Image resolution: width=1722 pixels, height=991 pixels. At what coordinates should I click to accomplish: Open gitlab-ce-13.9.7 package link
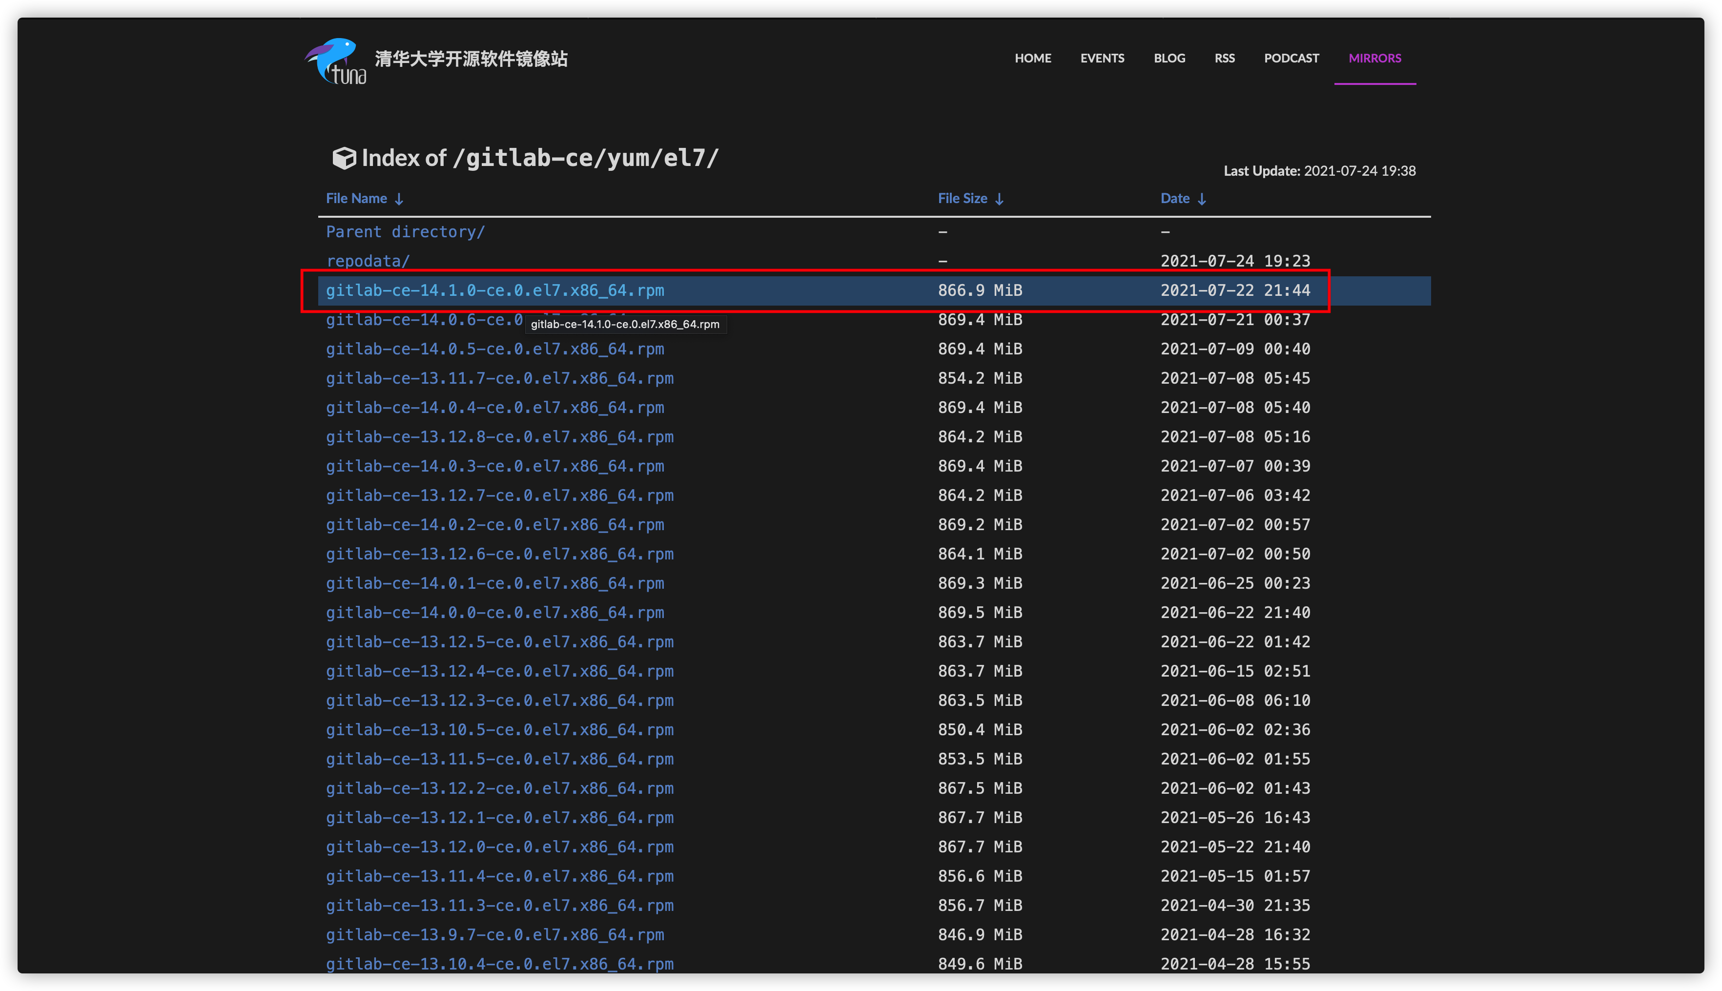pyautogui.click(x=495, y=934)
